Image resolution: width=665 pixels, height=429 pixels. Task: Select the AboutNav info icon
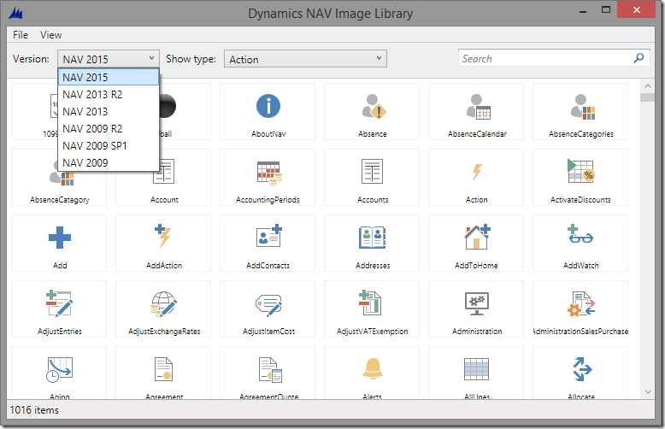coord(268,106)
